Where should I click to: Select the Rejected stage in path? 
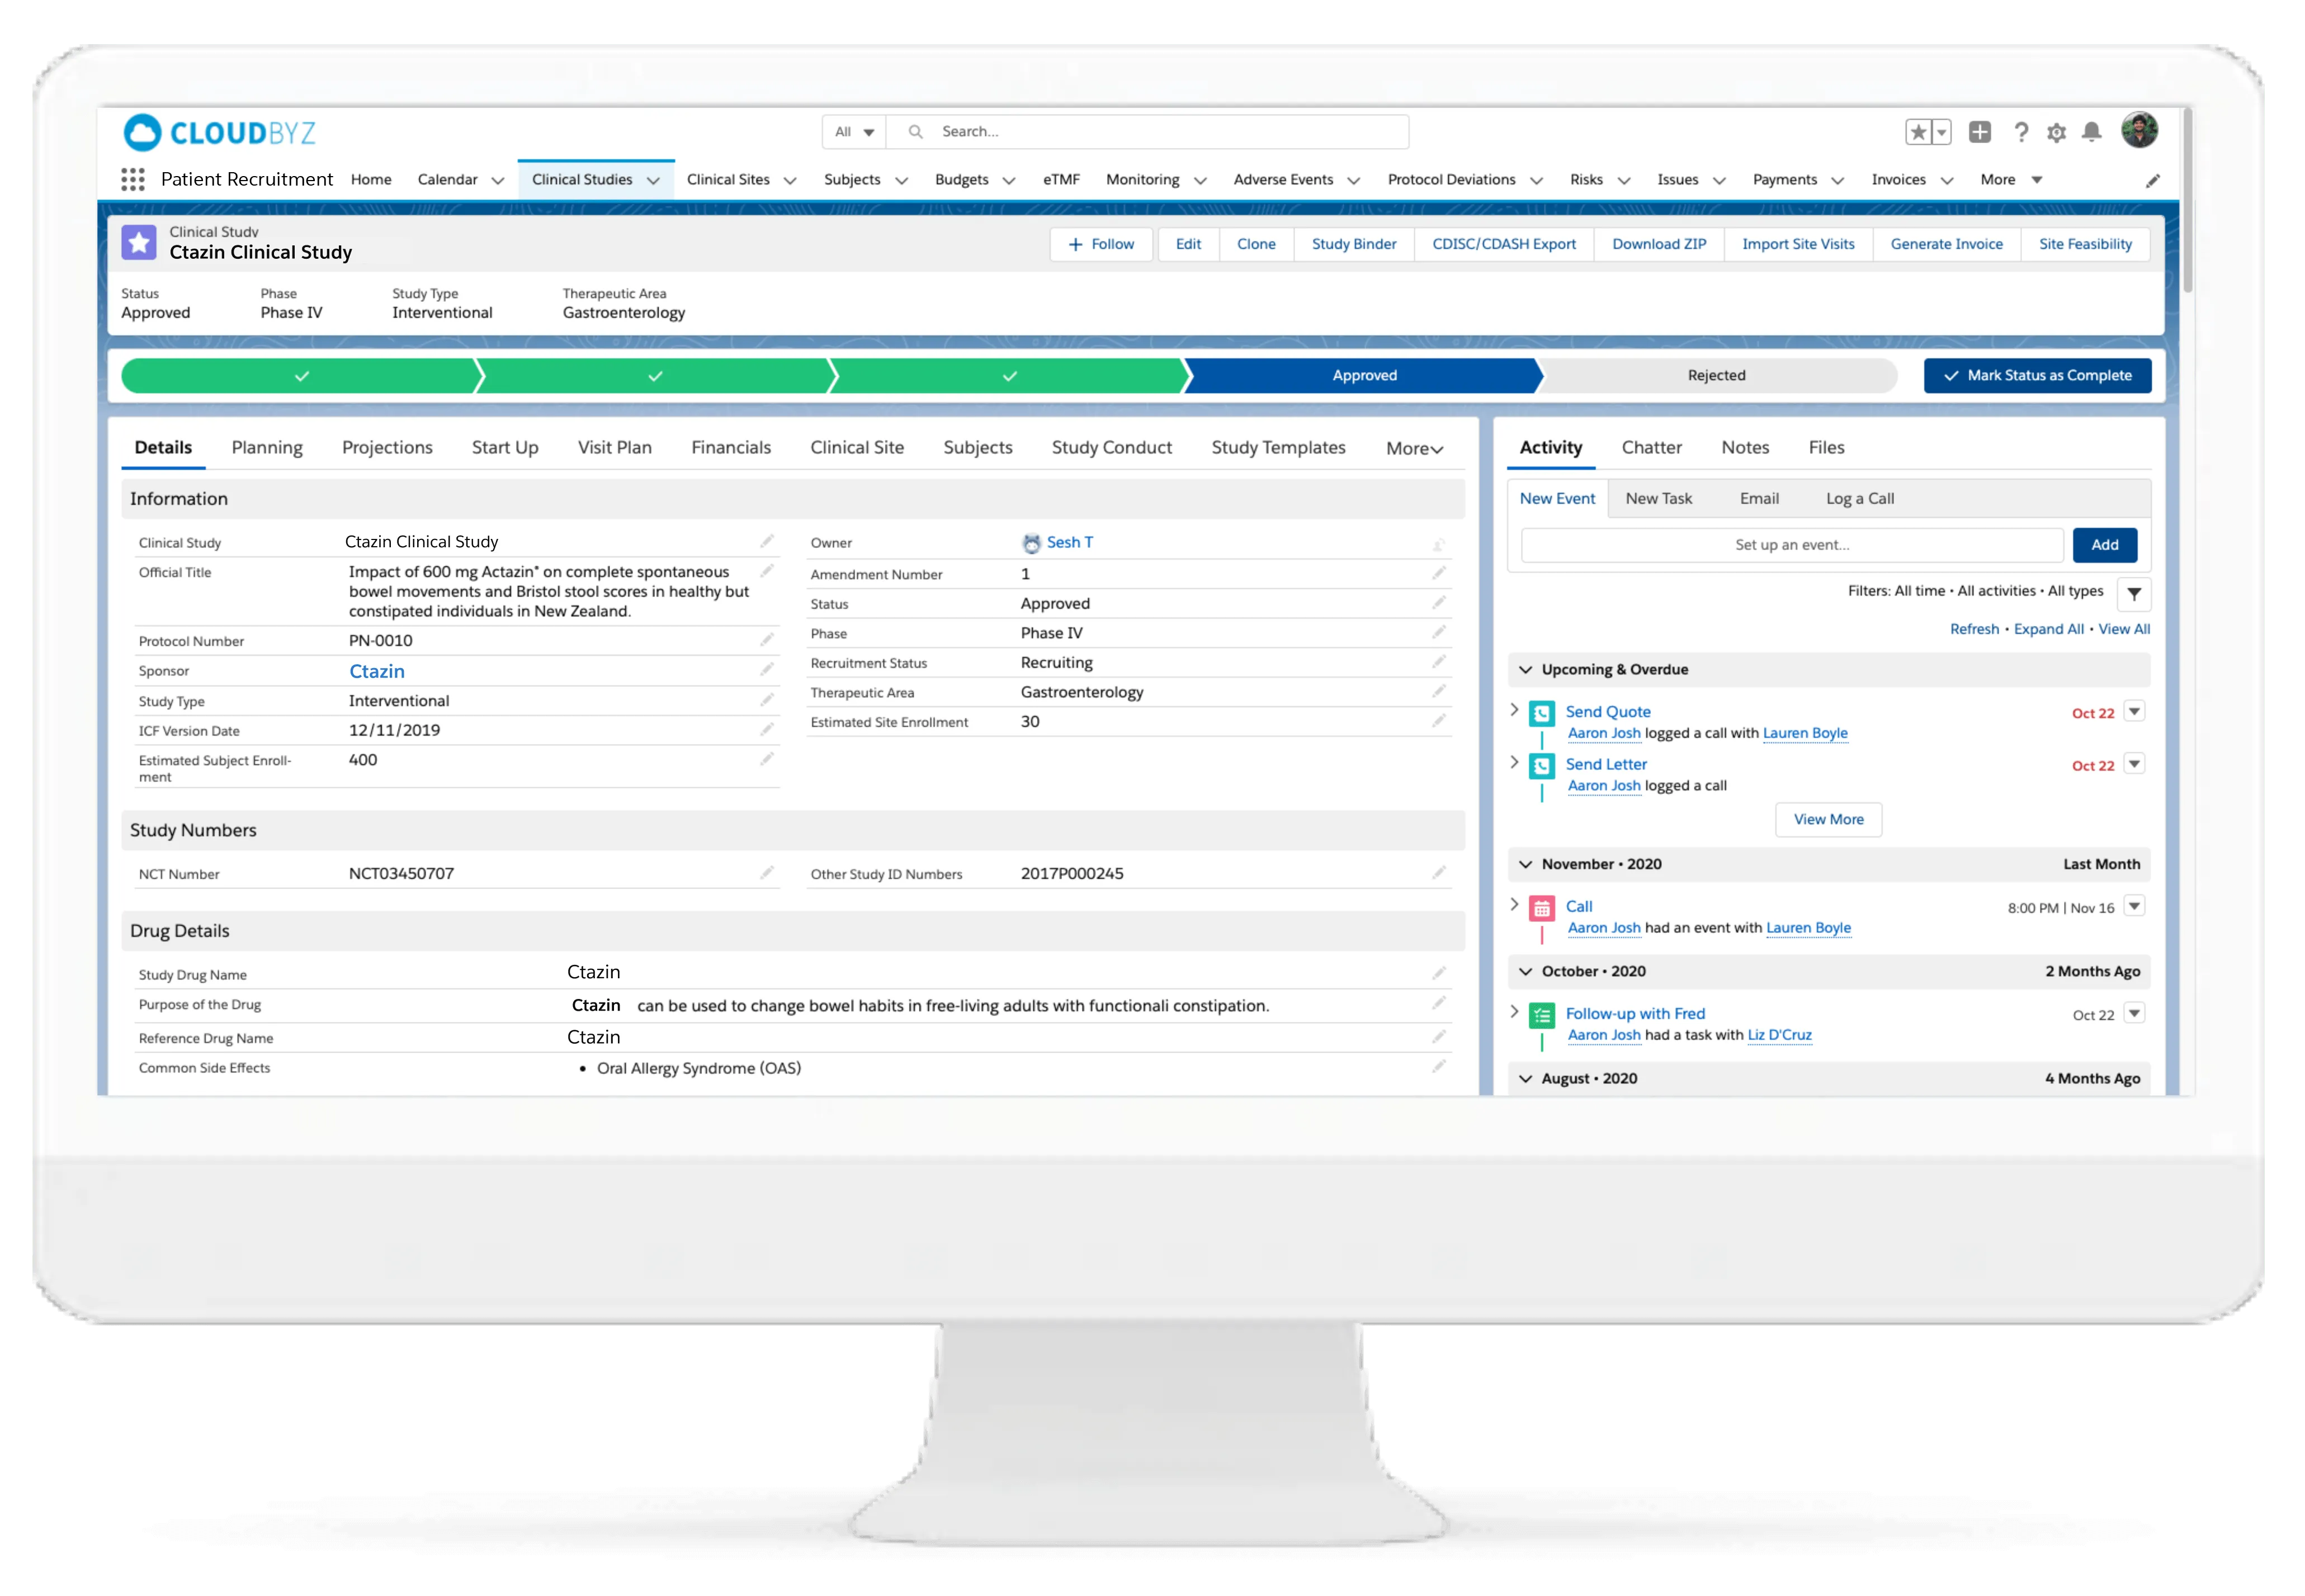coord(1716,375)
